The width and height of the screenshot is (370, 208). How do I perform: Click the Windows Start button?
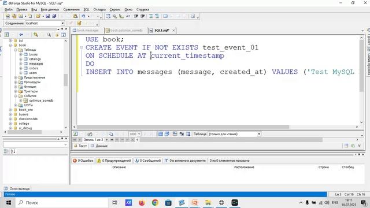point(8,203)
